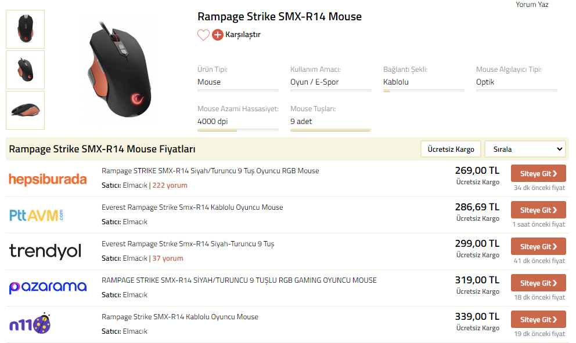Screen dimensions: 576x343
Task: Open the pazarama store logo
Action: click(48, 287)
